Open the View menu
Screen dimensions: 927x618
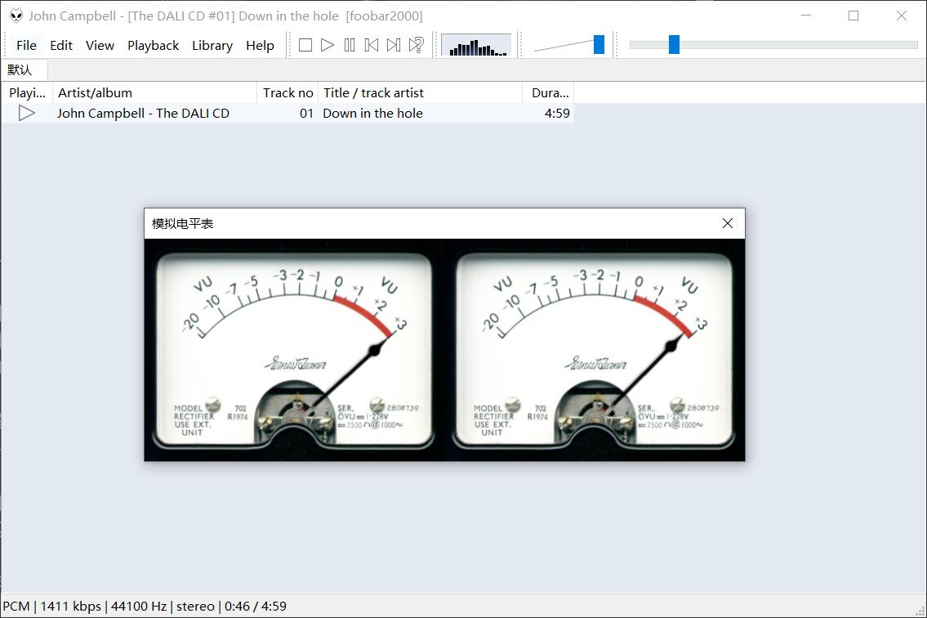tap(100, 46)
